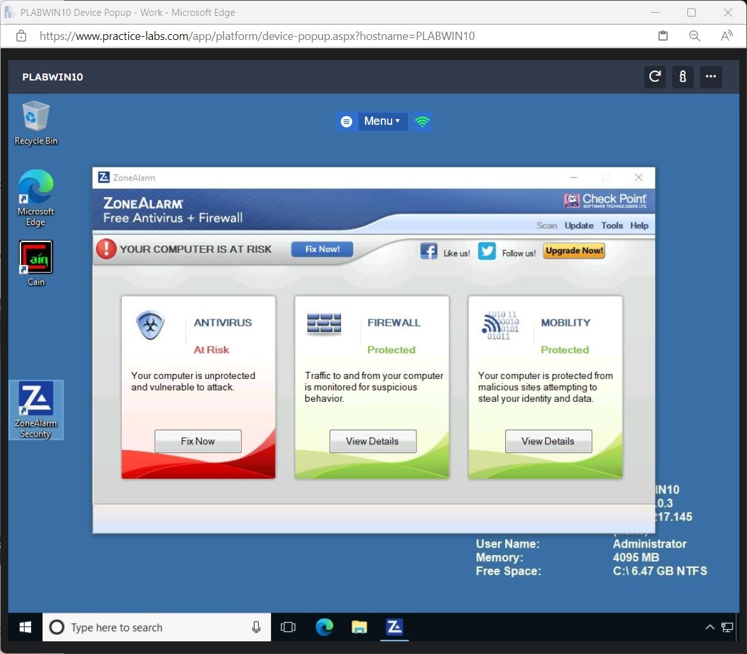Click the Twitter Follow us icon
Viewport: 747px width, 654px height.
point(487,251)
